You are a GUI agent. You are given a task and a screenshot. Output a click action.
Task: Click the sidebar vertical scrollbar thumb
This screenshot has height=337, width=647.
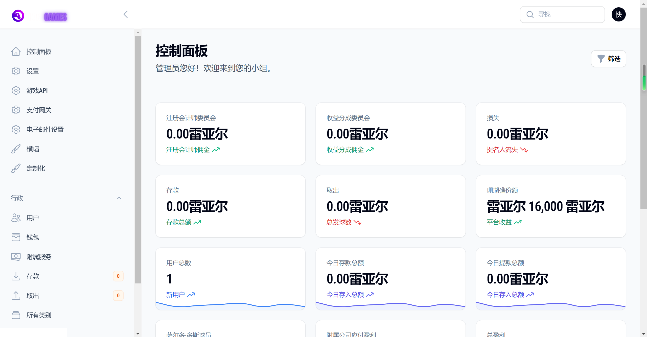click(138, 159)
